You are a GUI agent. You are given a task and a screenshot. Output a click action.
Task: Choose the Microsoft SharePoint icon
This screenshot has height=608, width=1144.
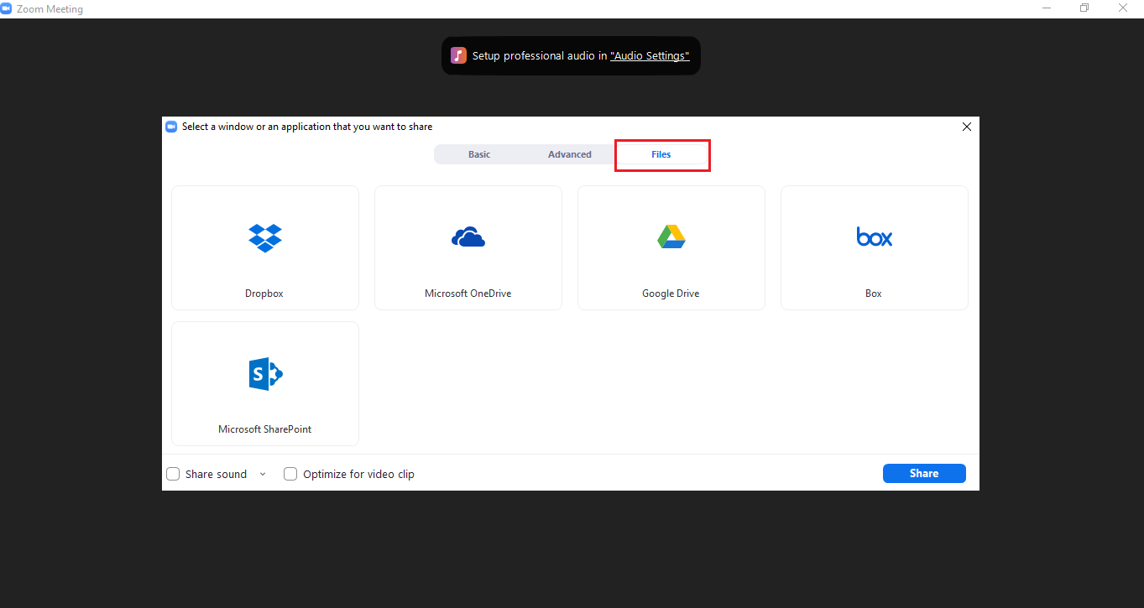[265, 373]
